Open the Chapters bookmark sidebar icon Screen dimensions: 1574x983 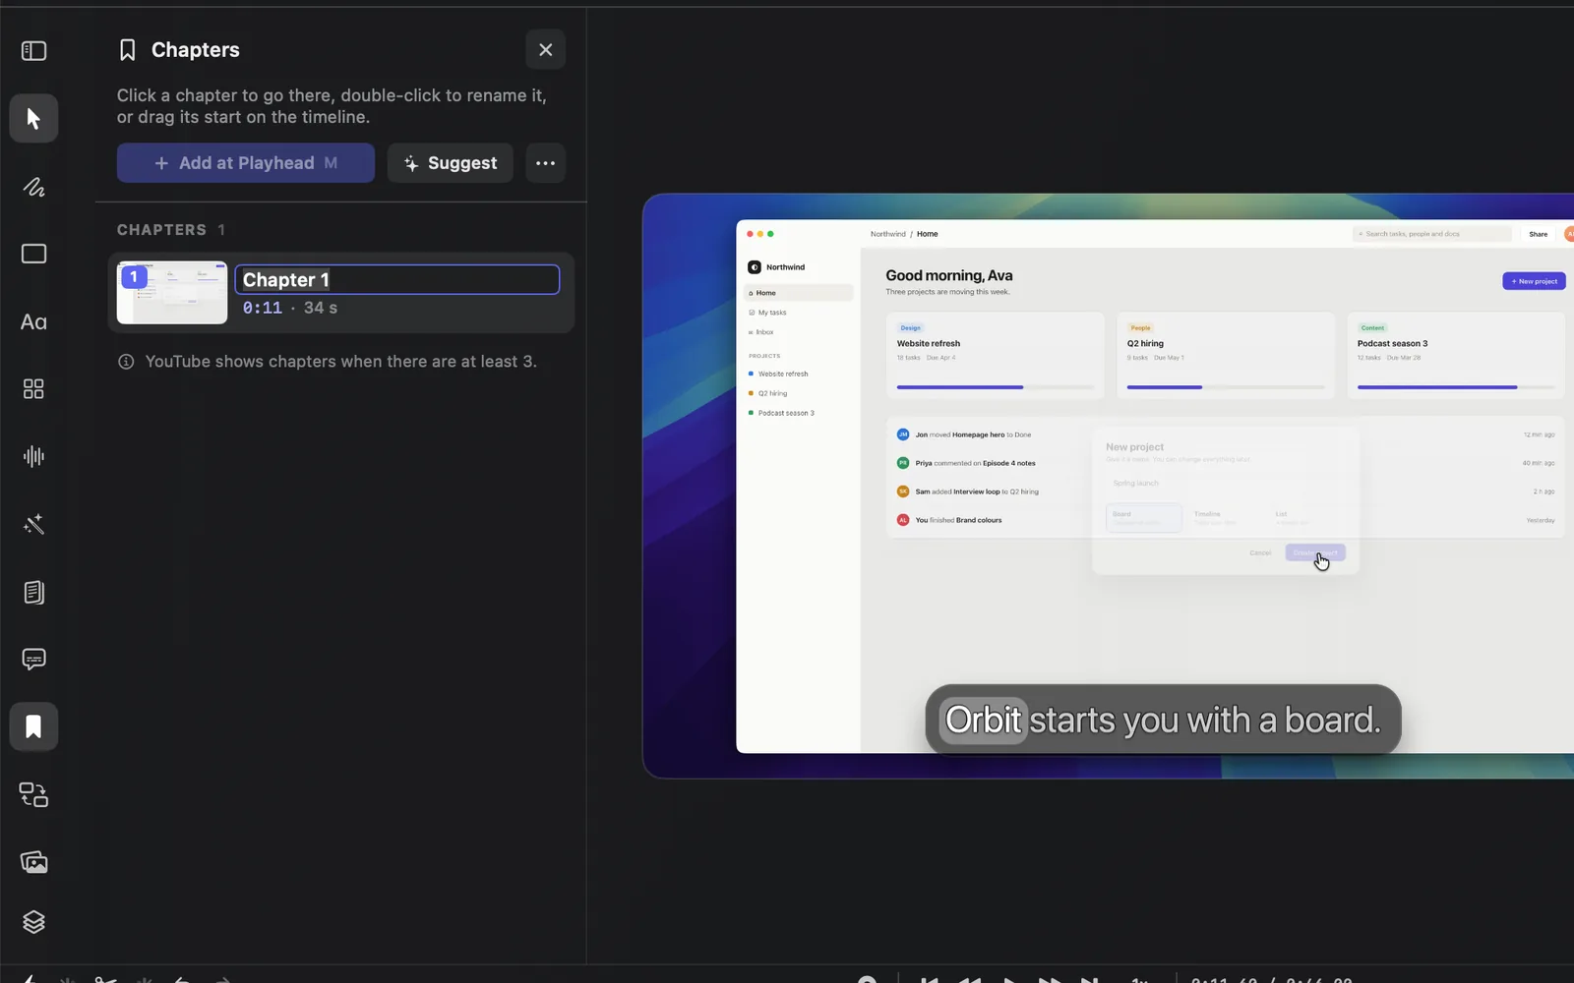point(33,726)
